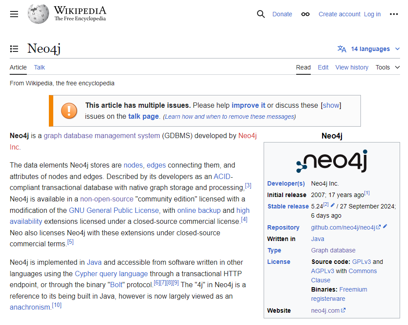Switch to the Talk tab

tap(40, 67)
